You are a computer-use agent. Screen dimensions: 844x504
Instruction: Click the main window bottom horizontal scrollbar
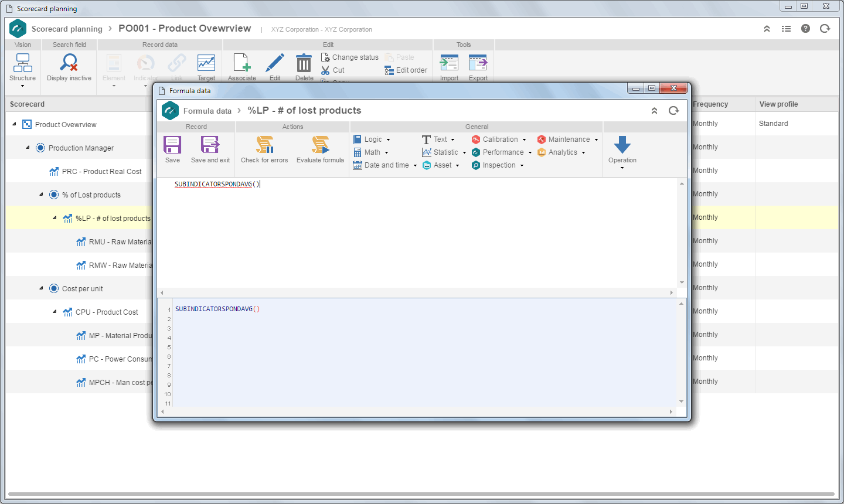pyautogui.click(x=421, y=494)
